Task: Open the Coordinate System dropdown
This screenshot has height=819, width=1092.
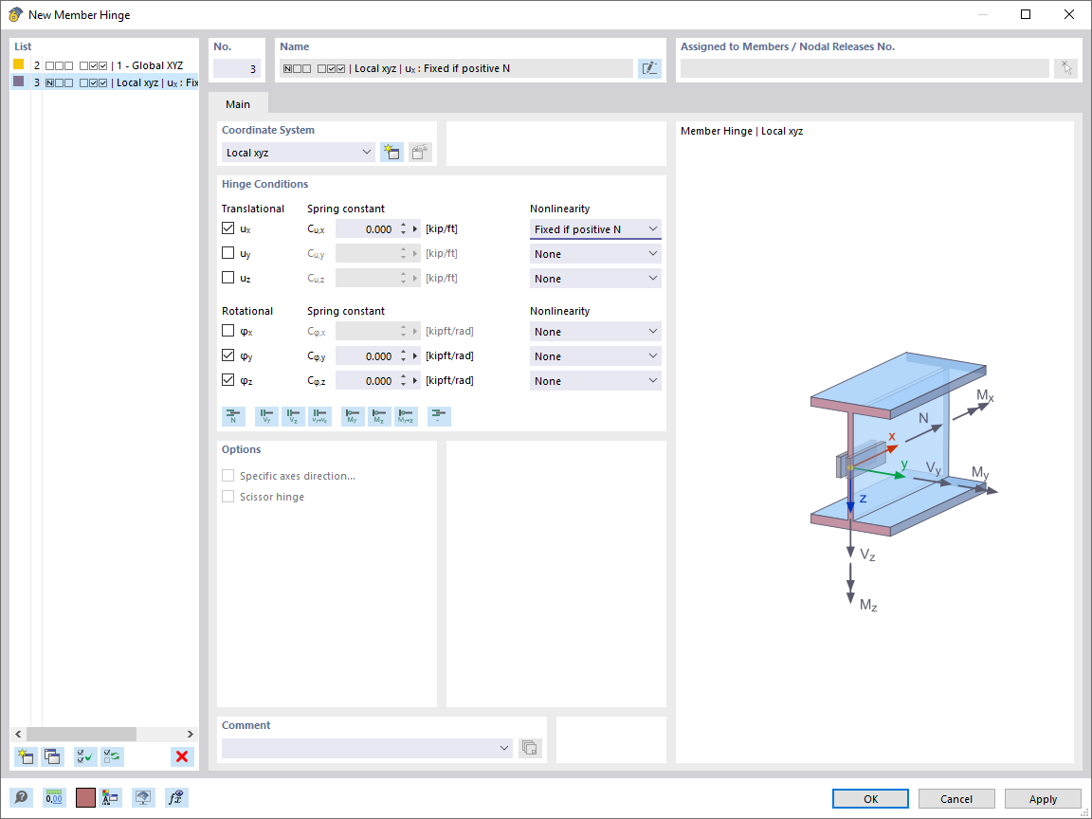Action: 367,152
